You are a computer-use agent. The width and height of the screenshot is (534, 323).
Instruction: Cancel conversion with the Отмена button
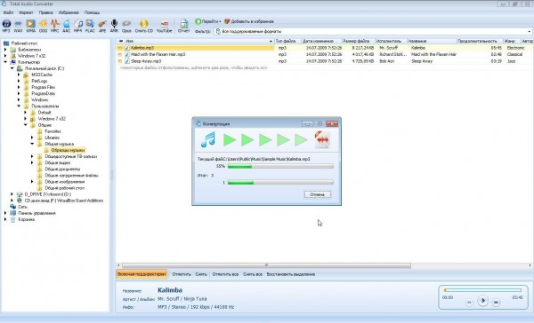pyautogui.click(x=318, y=194)
